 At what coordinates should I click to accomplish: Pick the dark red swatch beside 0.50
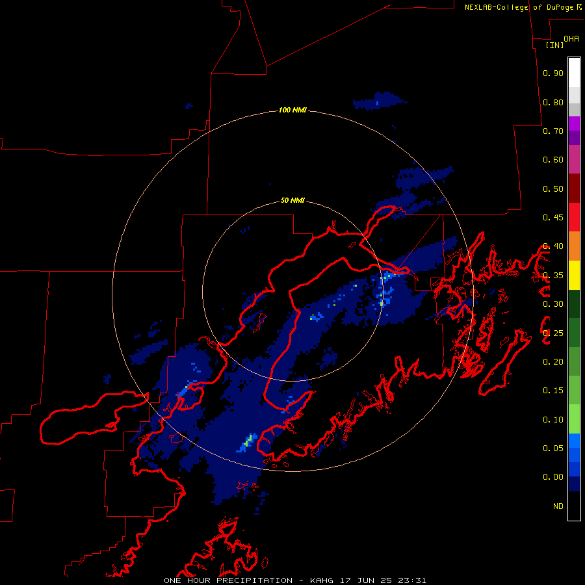click(x=574, y=188)
